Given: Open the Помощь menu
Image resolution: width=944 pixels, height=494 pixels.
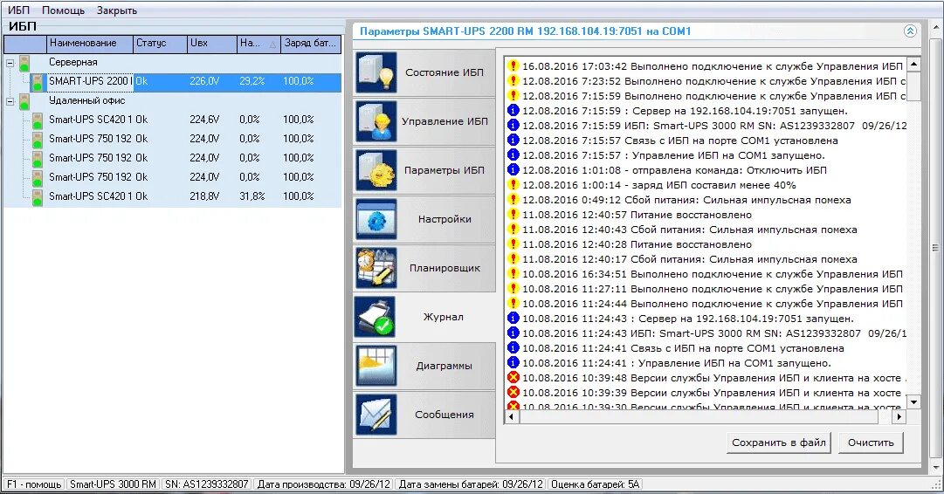Looking at the screenshot, I should [x=63, y=10].
